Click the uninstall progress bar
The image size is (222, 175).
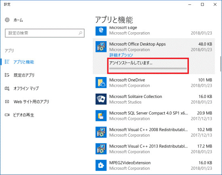click(148, 69)
